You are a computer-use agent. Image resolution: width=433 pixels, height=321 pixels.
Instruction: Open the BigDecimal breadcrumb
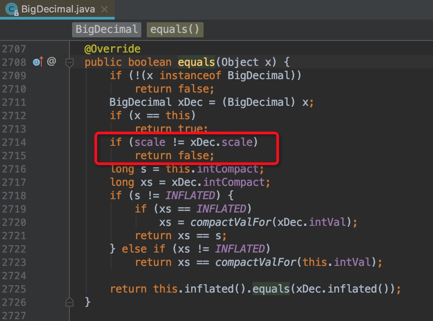click(107, 29)
